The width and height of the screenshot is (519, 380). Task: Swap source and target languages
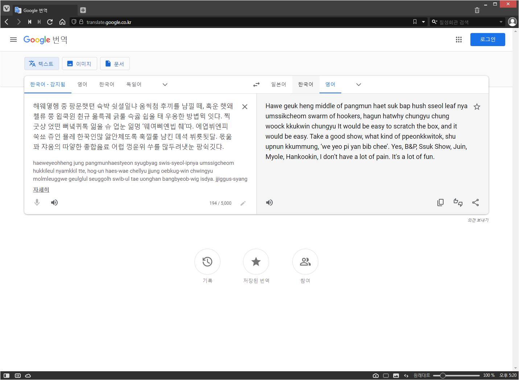click(256, 85)
